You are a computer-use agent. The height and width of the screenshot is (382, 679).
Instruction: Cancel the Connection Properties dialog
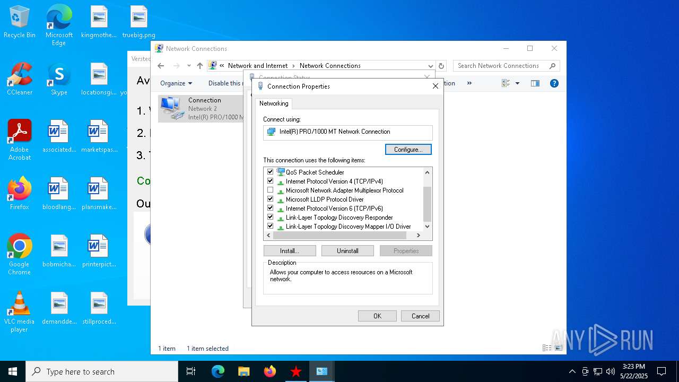[420, 316]
